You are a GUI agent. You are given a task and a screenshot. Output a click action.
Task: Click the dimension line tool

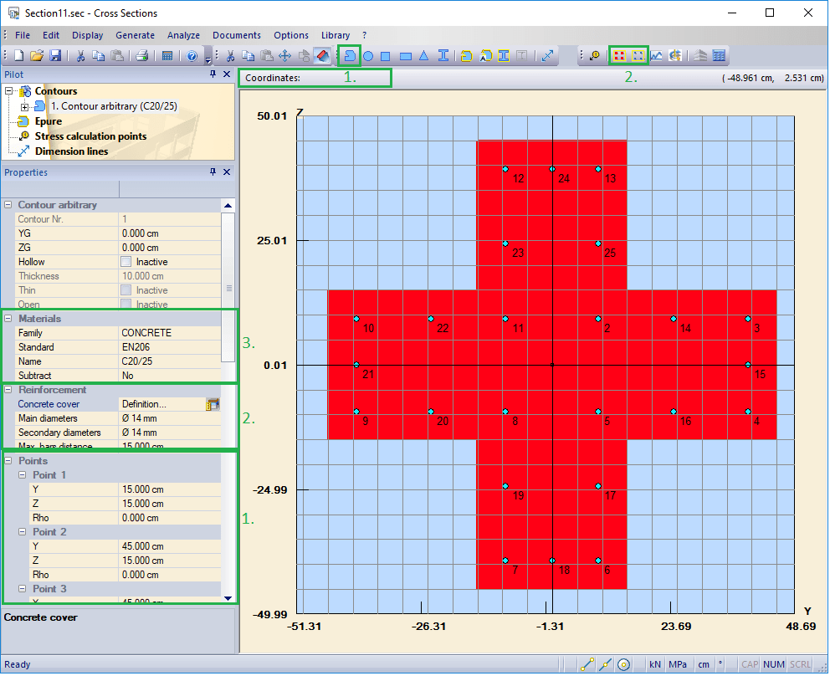coord(547,56)
